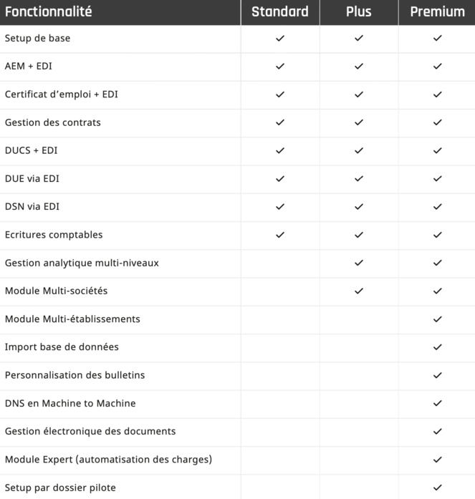Click the Plus checkmark for AEM + EDI

pos(359,66)
